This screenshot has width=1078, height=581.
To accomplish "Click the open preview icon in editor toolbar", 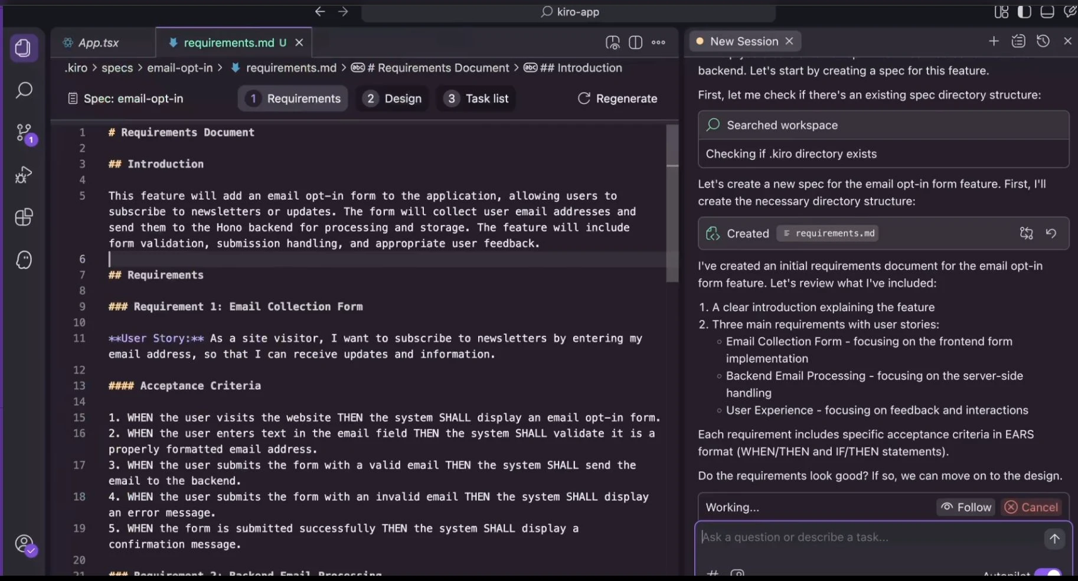I will pos(613,43).
